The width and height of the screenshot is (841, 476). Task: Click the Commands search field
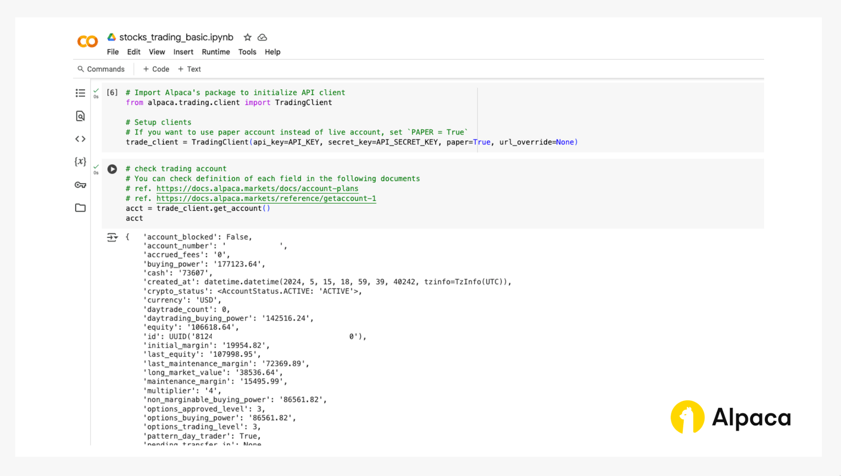(102, 69)
